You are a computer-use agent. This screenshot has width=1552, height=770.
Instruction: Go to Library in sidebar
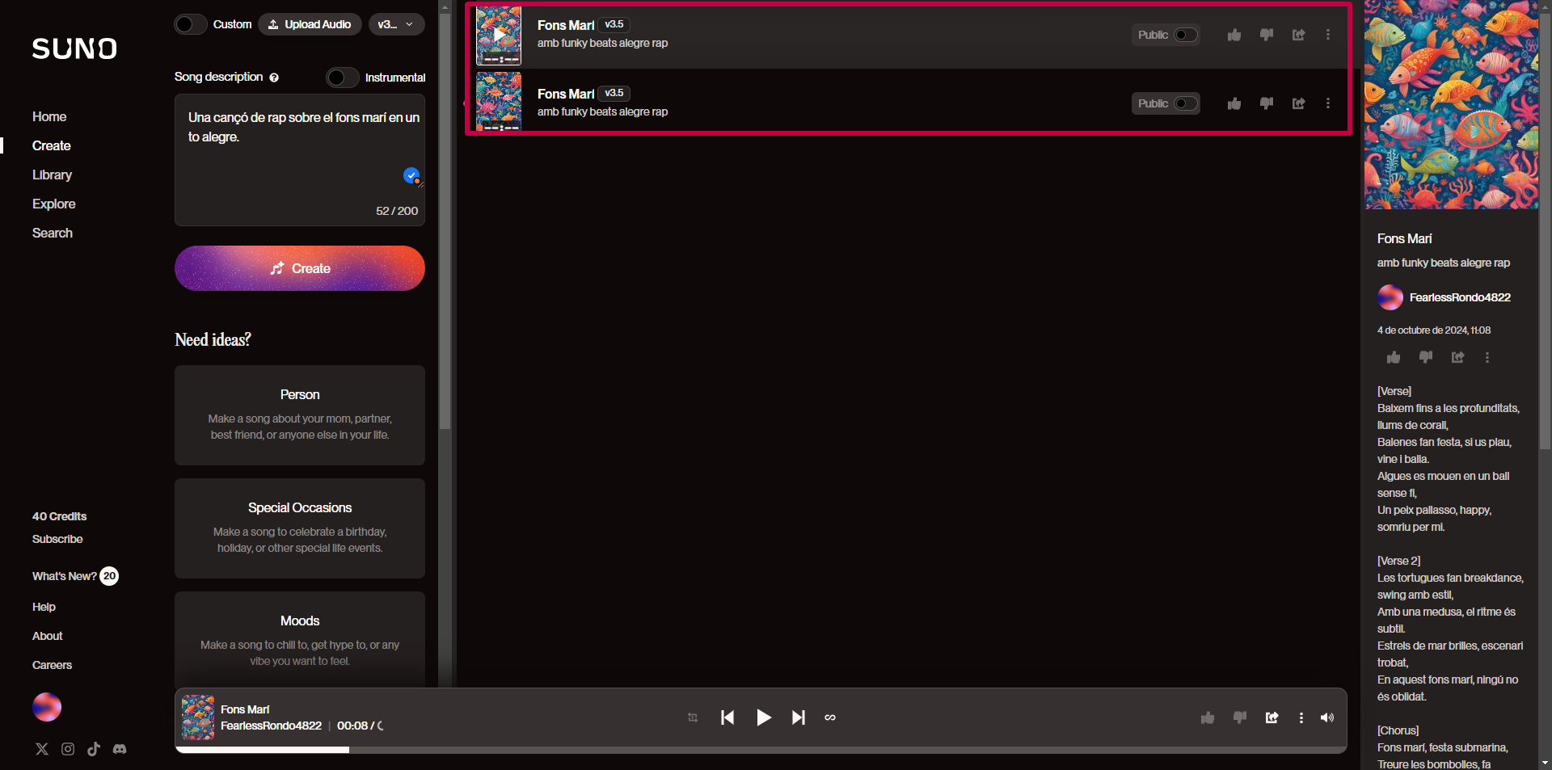(x=52, y=175)
